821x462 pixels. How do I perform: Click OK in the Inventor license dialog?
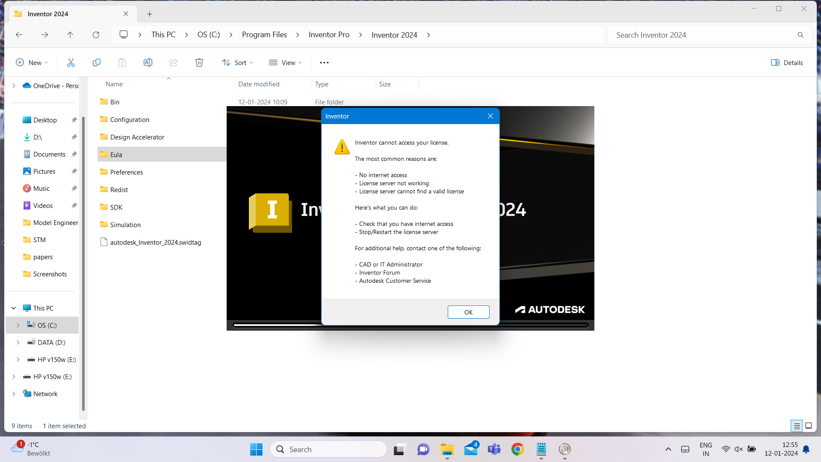click(468, 312)
